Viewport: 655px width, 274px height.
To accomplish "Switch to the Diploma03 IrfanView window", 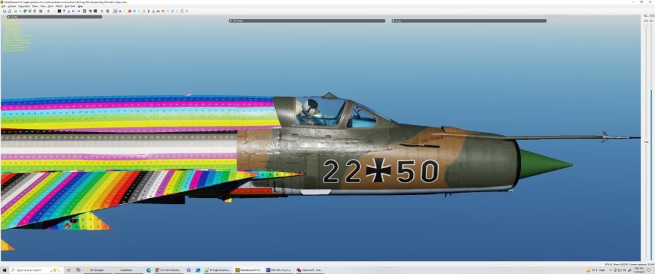I will pyautogui.click(x=310, y=270).
